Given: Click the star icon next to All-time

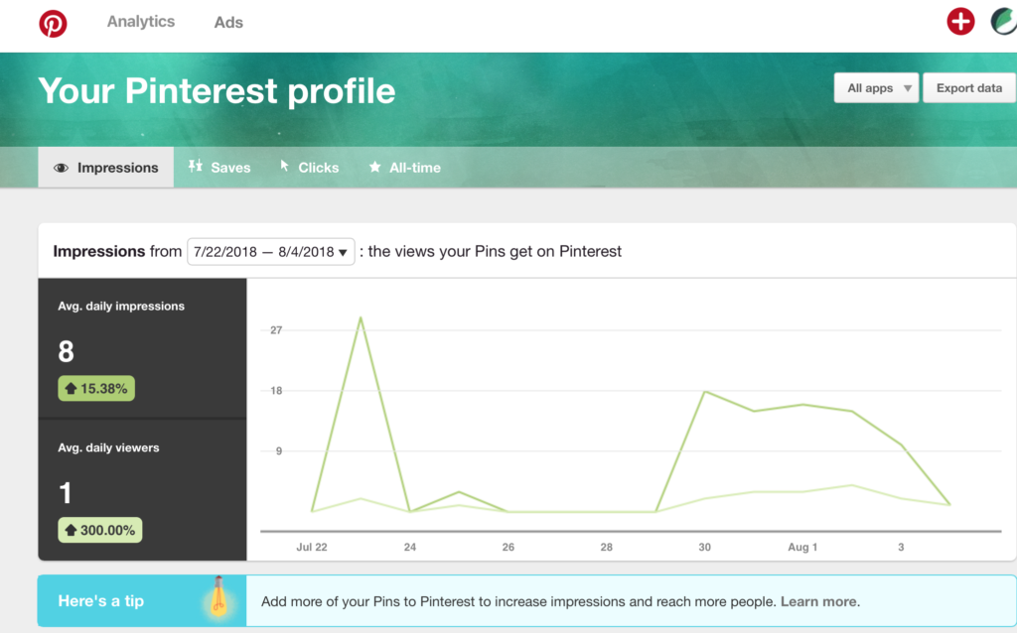Looking at the screenshot, I should (375, 167).
